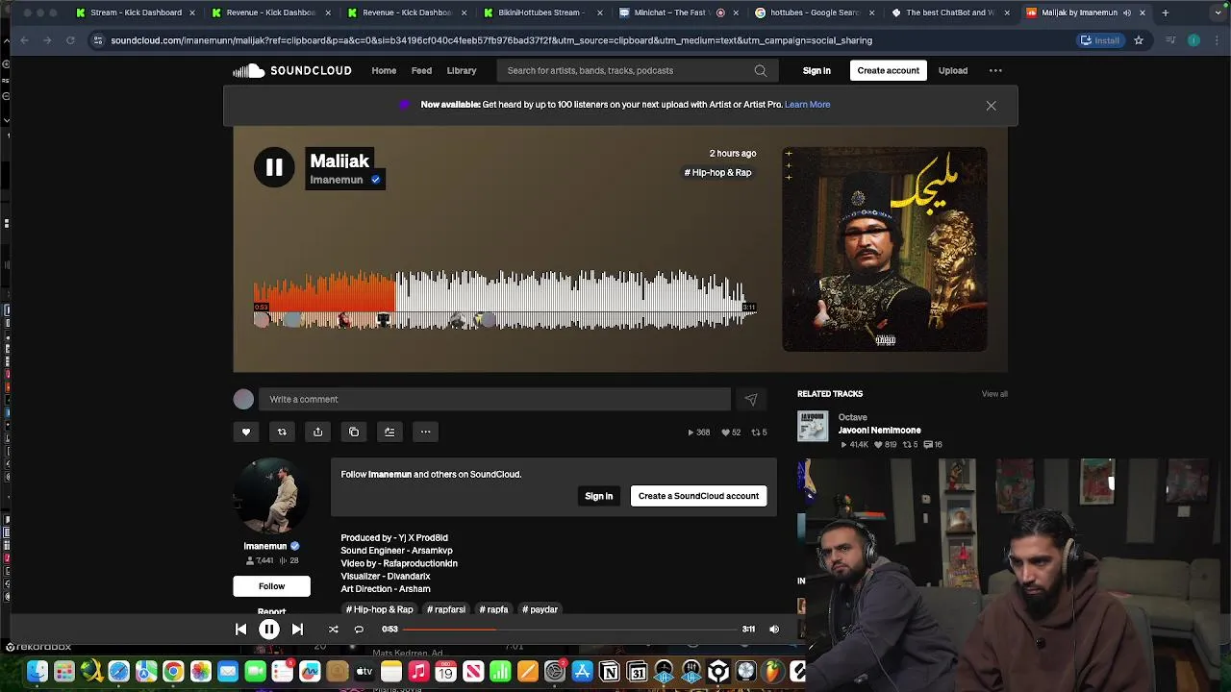The height and width of the screenshot is (692, 1231).
Task: Copy the track link icon
Action: pos(354,432)
